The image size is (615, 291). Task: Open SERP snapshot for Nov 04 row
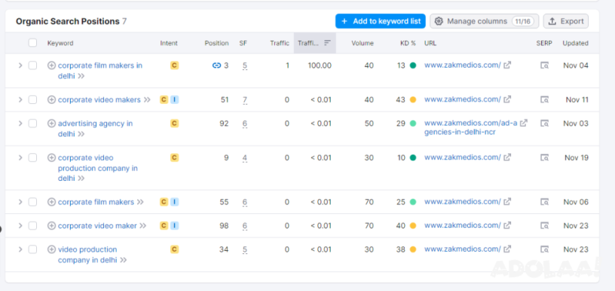[x=544, y=66]
